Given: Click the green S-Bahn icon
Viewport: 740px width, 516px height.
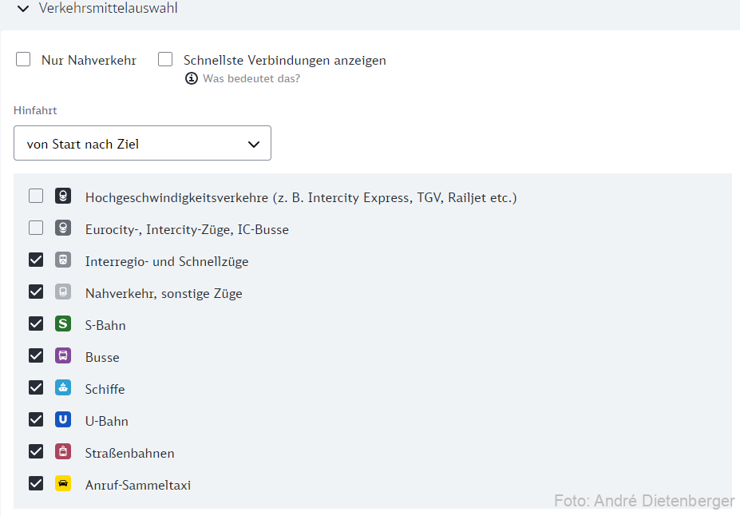Looking at the screenshot, I should [63, 323].
